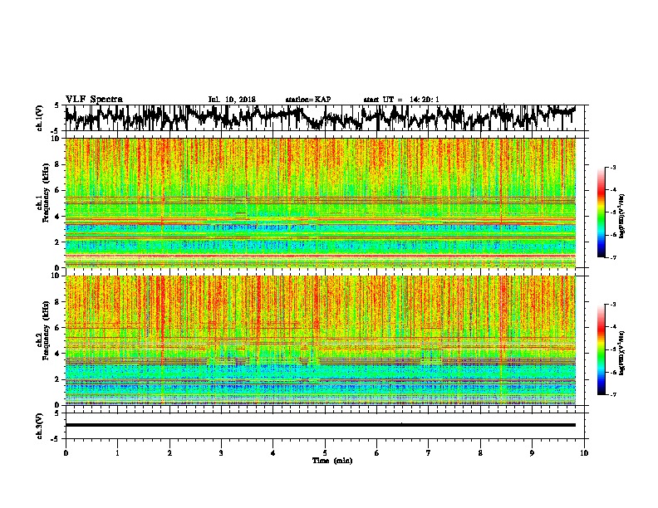Click the ch.1 spectrogram color scale bar
The height and width of the screenshot is (508, 658).
pos(601,212)
